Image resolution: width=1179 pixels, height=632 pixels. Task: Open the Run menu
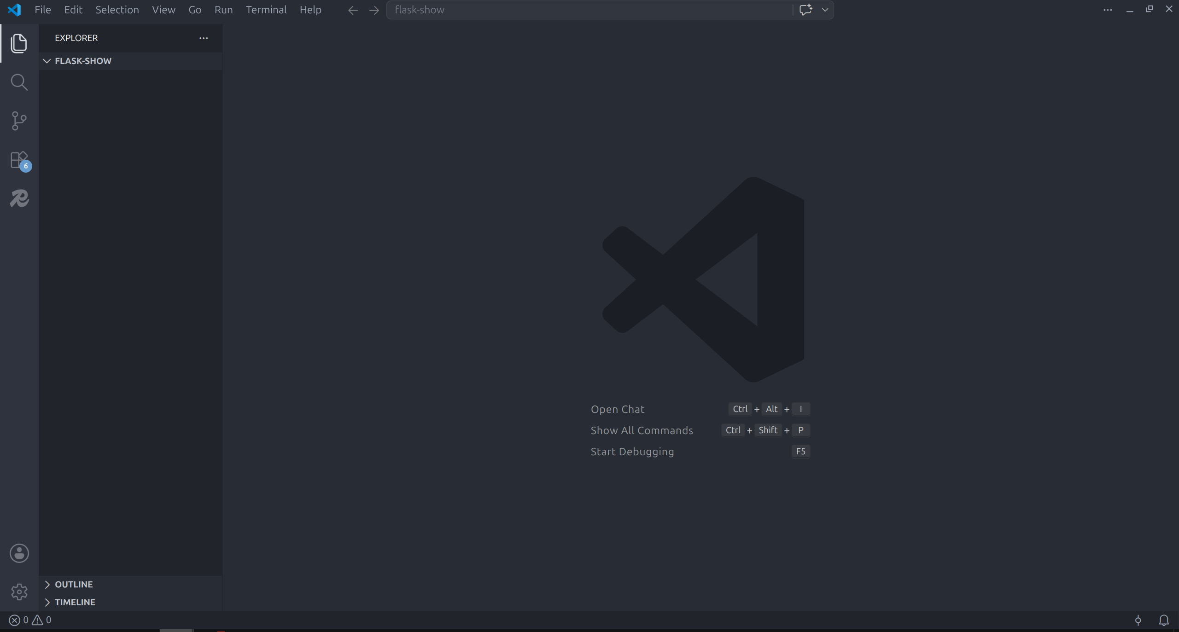pos(223,10)
